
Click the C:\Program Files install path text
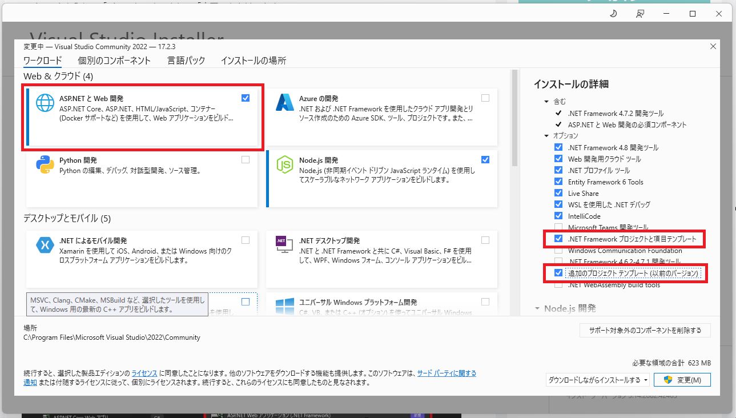pyautogui.click(x=112, y=337)
